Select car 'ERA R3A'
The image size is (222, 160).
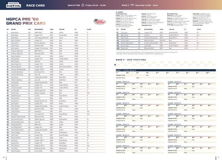(x=37, y=61)
